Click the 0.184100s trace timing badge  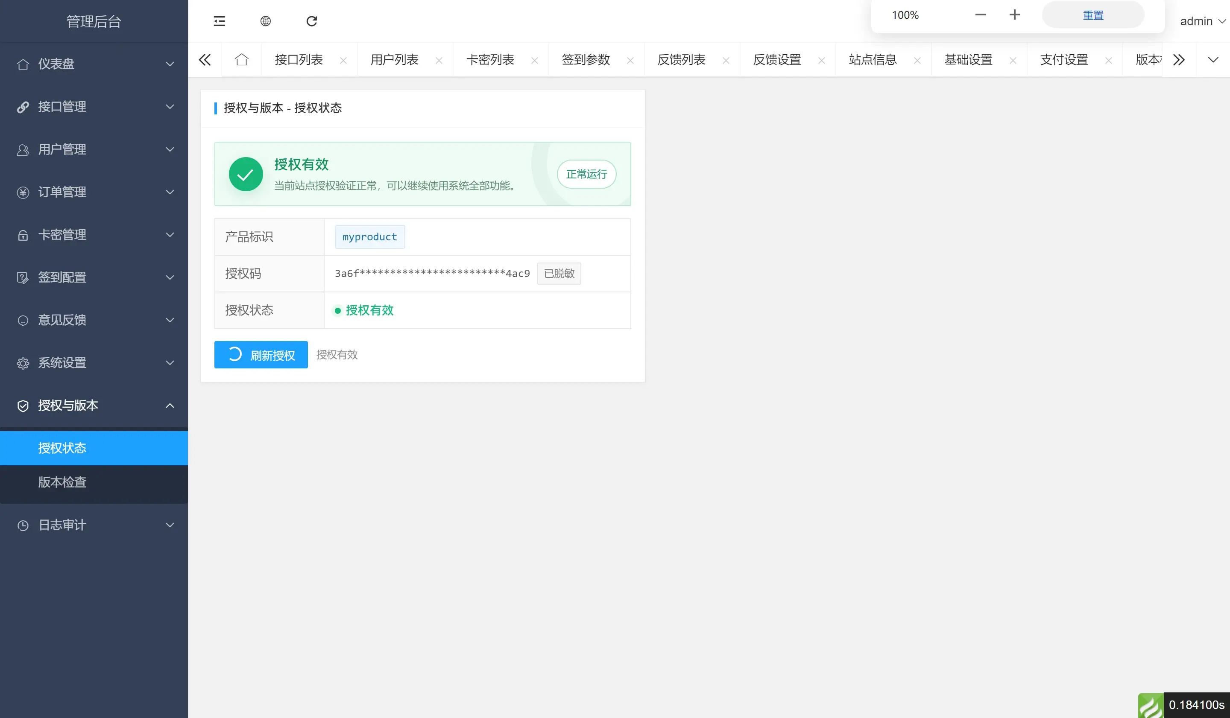pos(1196,705)
